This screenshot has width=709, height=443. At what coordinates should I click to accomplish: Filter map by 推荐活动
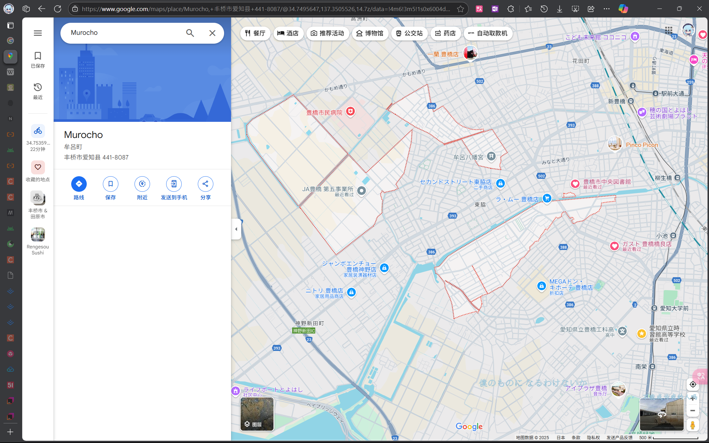327,33
